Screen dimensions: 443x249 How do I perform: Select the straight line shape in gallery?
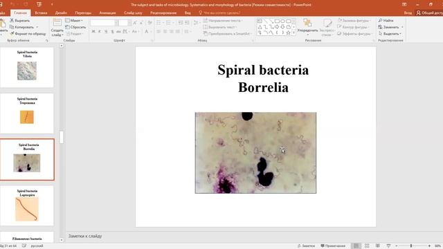[266, 21]
